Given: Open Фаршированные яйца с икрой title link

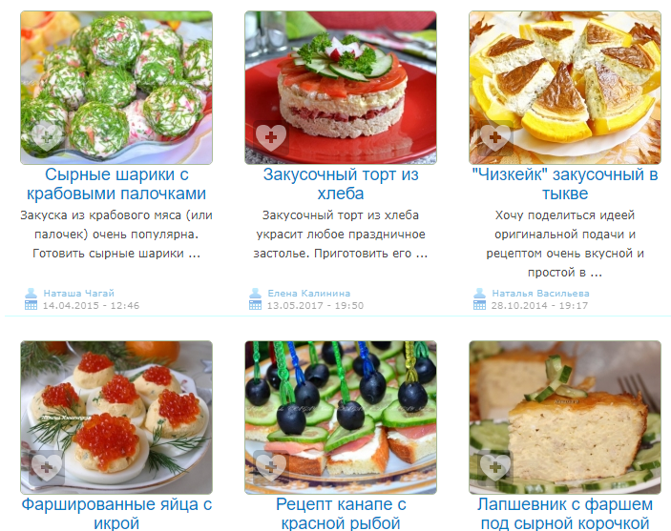Looking at the screenshot, I should [116, 513].
